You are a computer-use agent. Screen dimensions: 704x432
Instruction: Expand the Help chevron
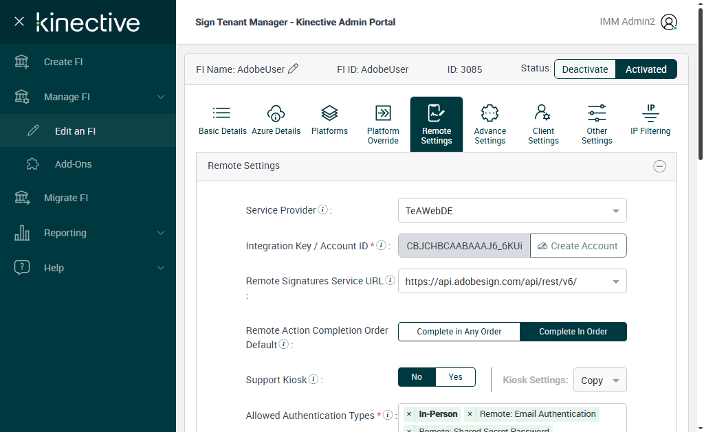coord(161,268)
